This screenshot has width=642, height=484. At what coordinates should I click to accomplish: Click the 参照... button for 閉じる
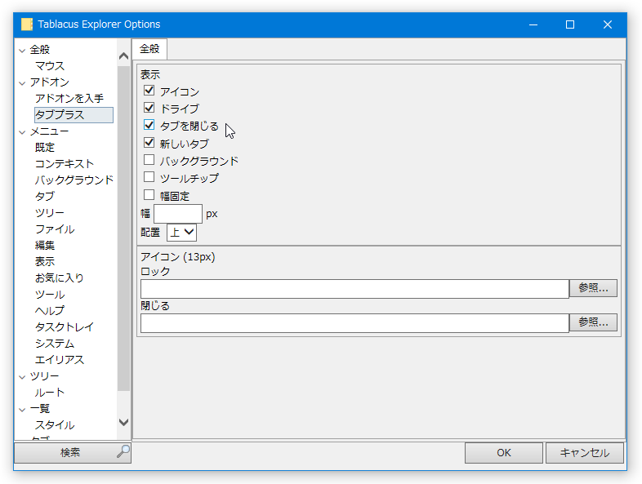pos(593,322)
